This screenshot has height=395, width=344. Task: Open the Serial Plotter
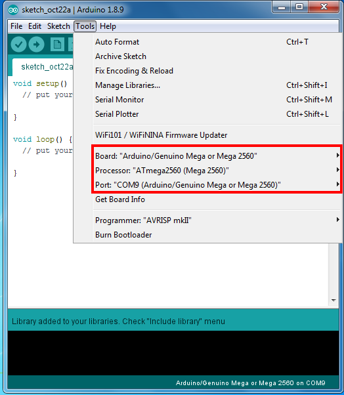click(217, 114)
